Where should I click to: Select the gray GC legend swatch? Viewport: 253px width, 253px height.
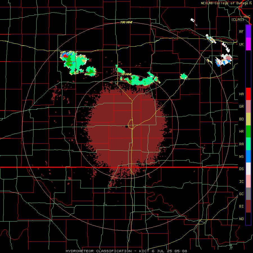click(248, 194)
